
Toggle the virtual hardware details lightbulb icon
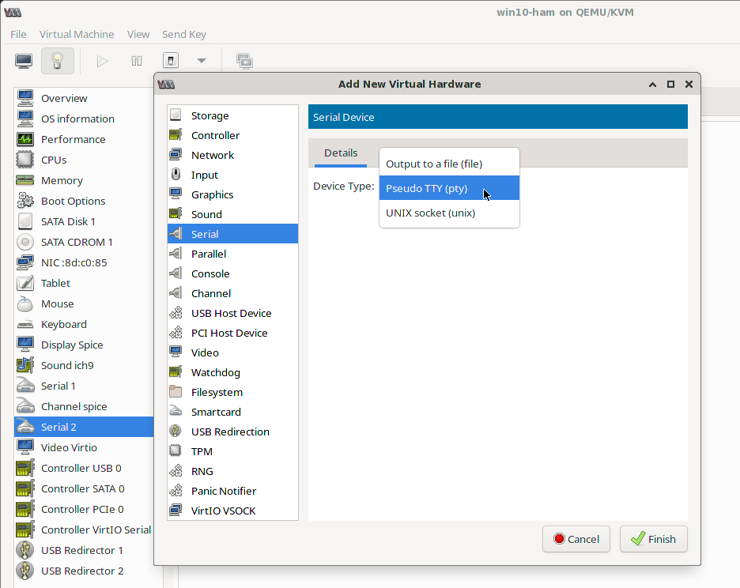point(56,60)
